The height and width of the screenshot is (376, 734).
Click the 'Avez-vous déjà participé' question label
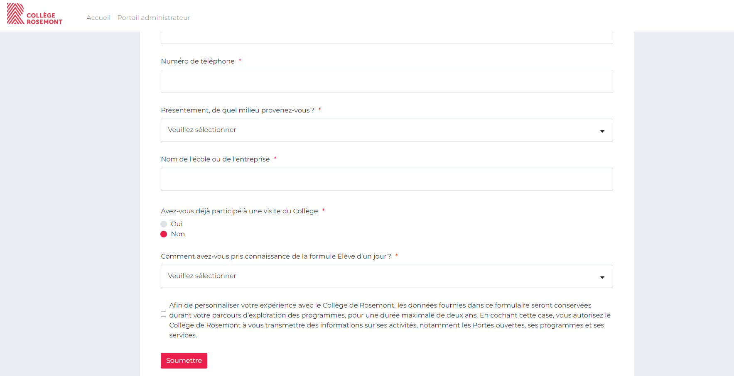(x=239, y=211)
